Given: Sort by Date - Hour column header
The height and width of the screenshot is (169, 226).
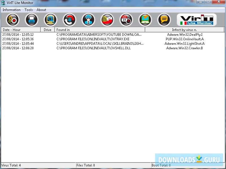Looking at the screenshot, I should click(x=21, y=30).
